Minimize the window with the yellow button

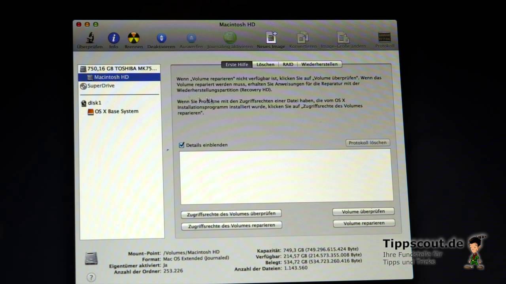pos(87,24)
